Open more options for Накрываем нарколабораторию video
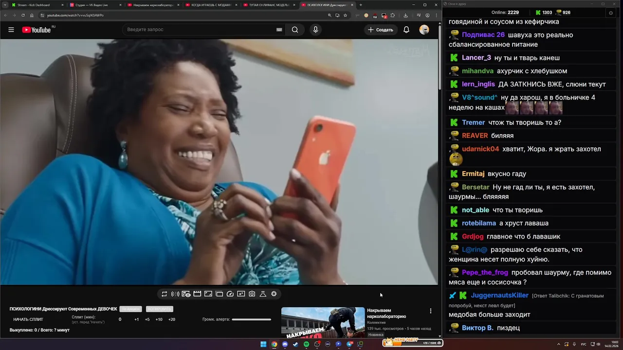 (430, 311)
